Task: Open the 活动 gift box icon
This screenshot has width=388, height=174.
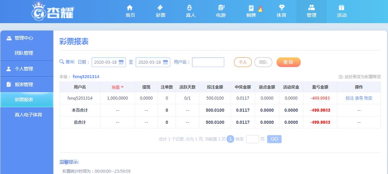Action: pyautogui.click(x=341, y=8)
